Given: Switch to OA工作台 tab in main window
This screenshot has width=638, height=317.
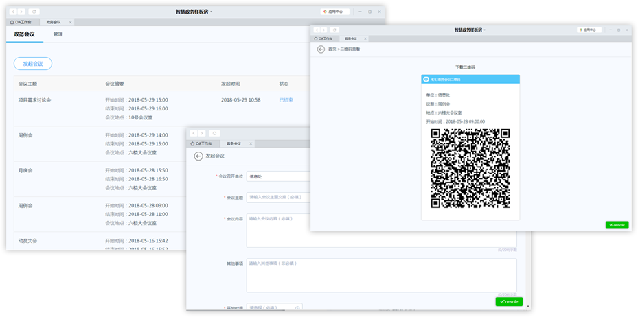Looking at the screenshot, I should click(21, 22).
